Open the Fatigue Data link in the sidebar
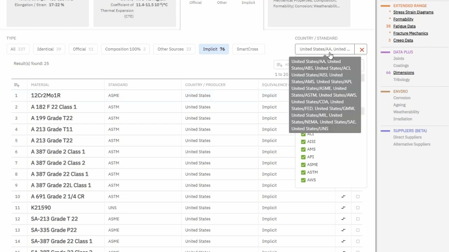449x252 pixels. (x=404, y=26)
